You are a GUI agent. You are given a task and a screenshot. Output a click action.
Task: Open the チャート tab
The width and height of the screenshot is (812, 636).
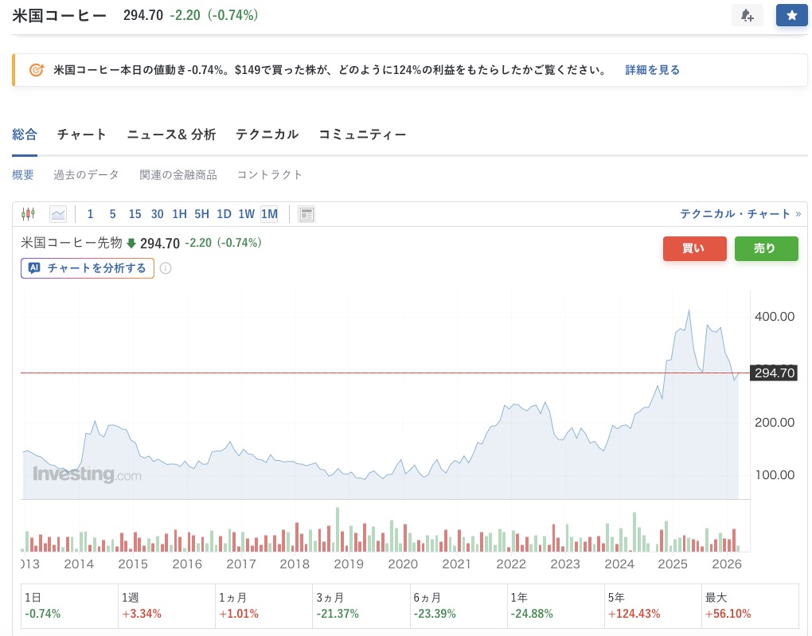click(81, 135)
